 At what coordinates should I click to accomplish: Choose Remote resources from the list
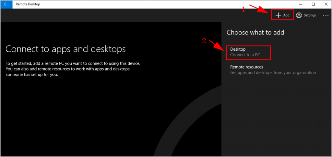point(246,67)
